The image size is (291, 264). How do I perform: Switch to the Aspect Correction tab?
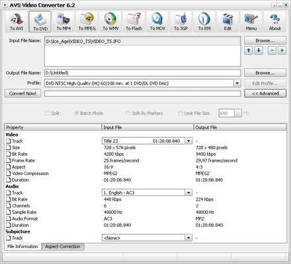(63, 246)
